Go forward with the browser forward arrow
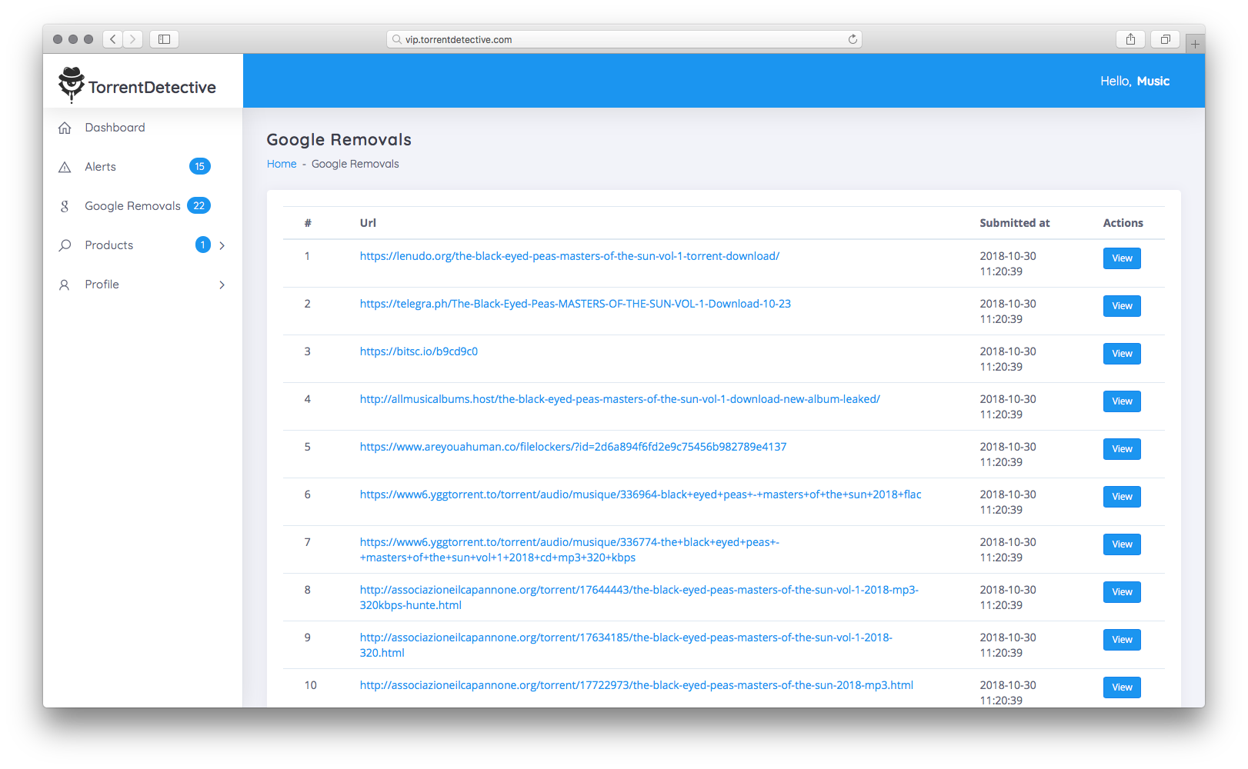Screen dimensions: 1248x769 (x=133, y=39)
